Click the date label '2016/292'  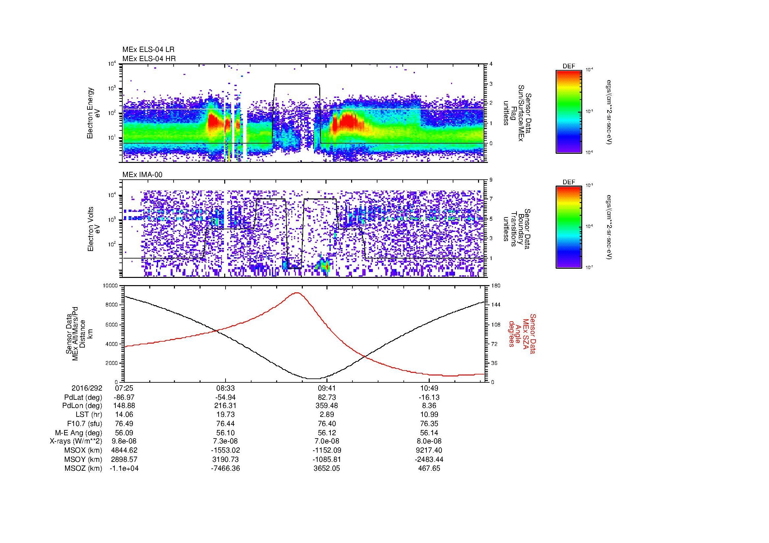coord(87,388)
